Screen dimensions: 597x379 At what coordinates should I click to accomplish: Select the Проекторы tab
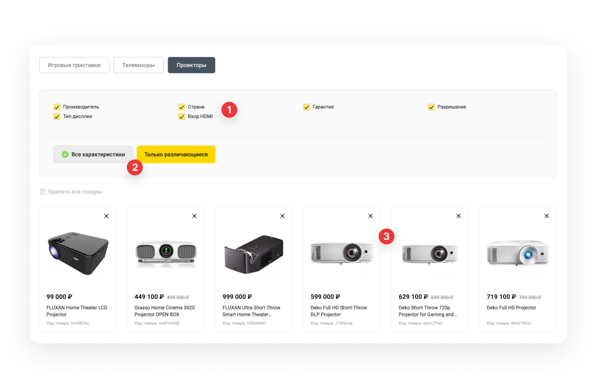(x=192, y=65)
